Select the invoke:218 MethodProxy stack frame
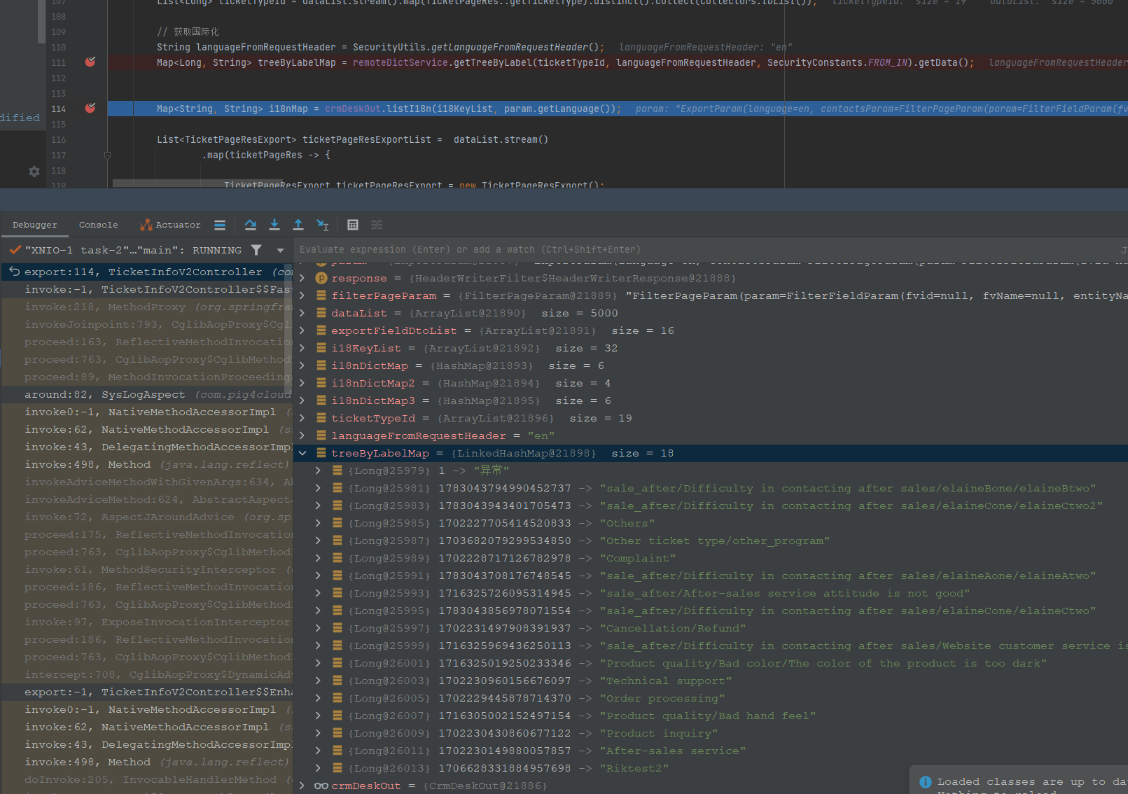The width and height of the screenshot is (1128, 794). pyautogui.click(x=147, y=307)
